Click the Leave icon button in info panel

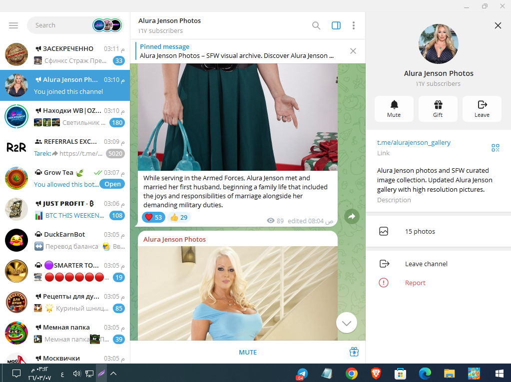(482, 109)
